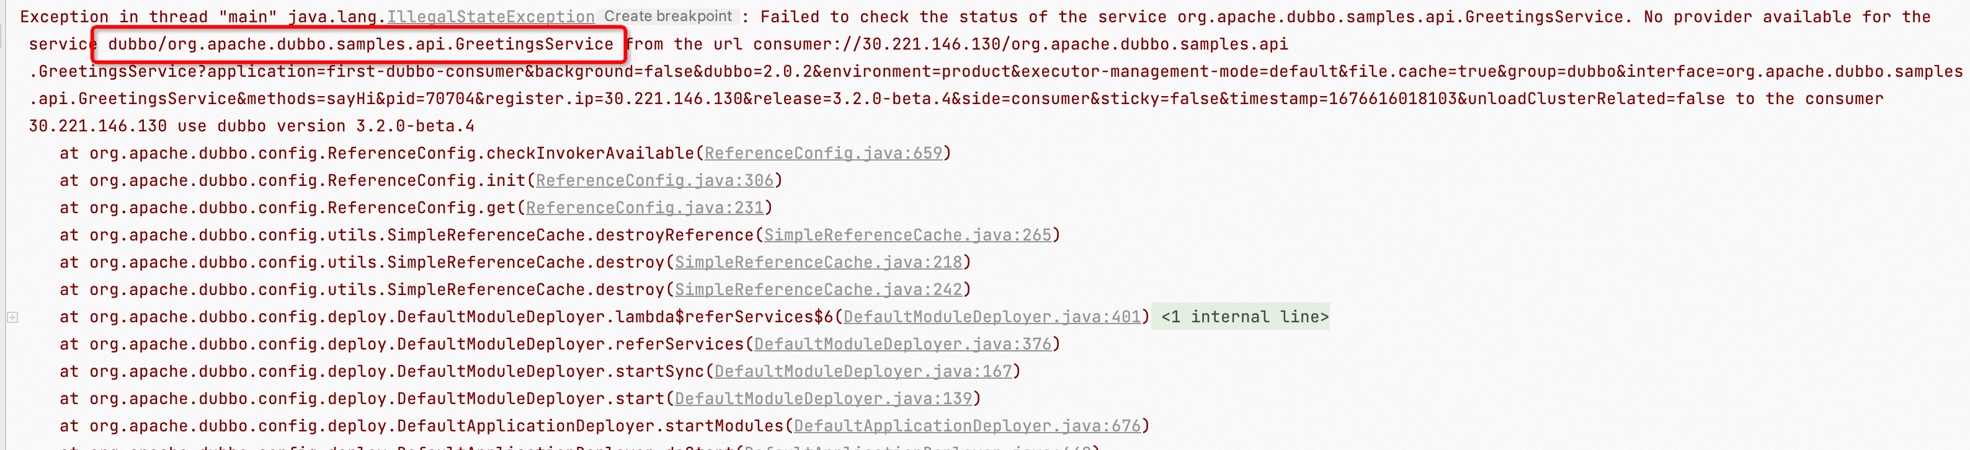Go to SimpleReferenceCache.java:218
Screen dimensions: 1970x450
click(818, 262)
